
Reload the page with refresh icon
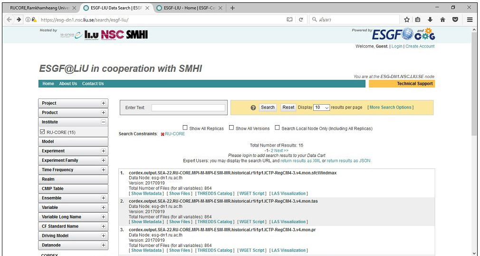[x=301, y=20]
